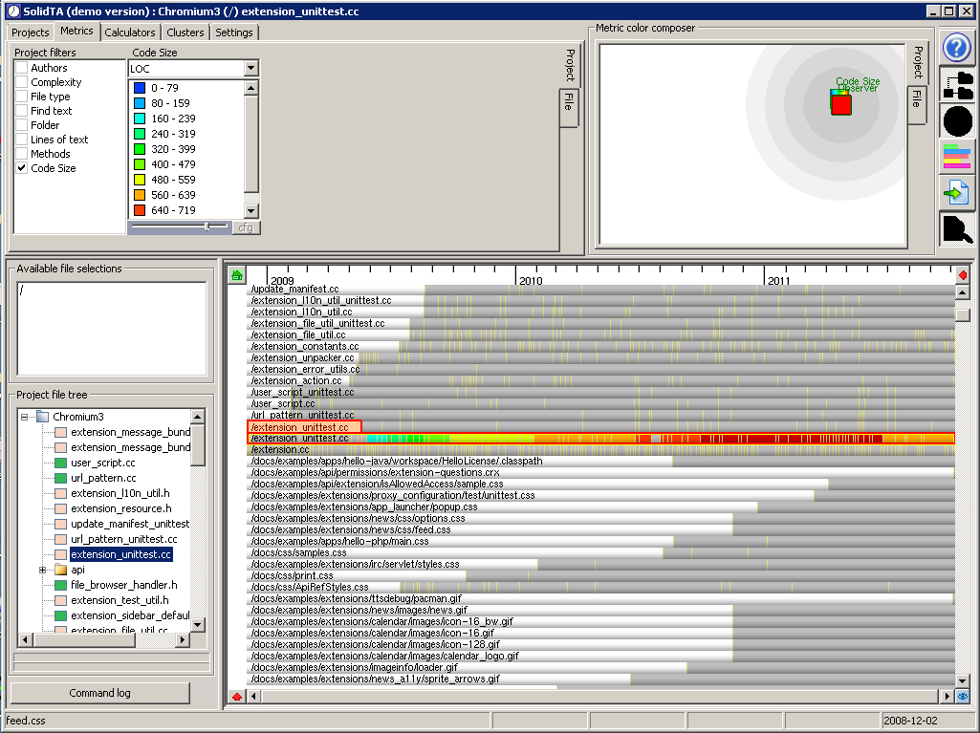Click the black circle icon in right toolbar
Image resolution: width=980 pixels, height=733 pixels.
(957, 121)
